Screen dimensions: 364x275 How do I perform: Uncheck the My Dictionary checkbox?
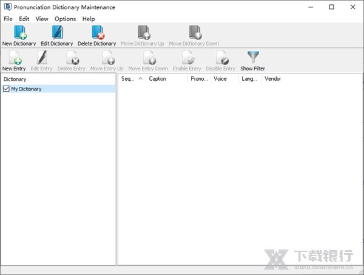tap(6, 89)
